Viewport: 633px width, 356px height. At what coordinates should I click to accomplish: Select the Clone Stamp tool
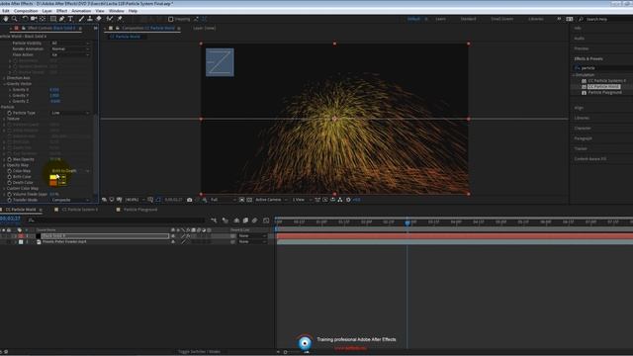(x=90, y=19)
